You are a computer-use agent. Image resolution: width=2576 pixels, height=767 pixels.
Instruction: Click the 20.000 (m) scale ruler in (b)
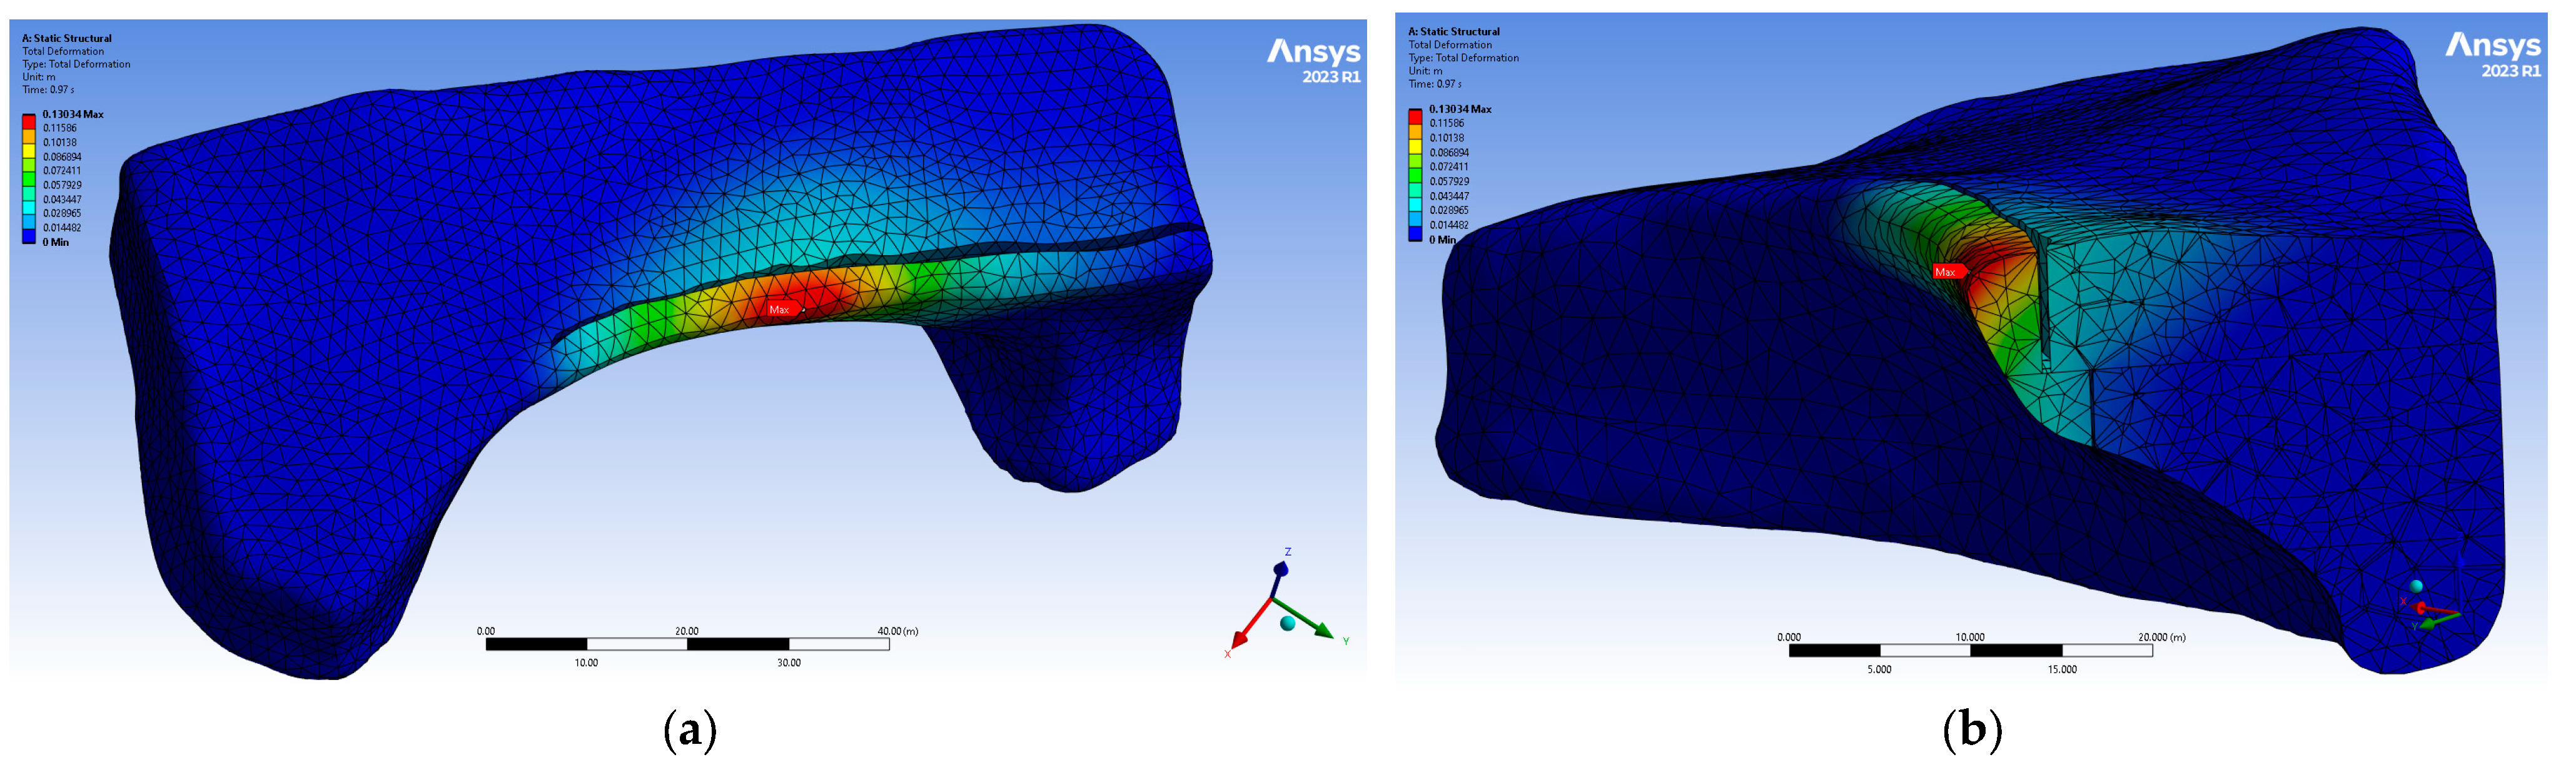(1970, 650)
